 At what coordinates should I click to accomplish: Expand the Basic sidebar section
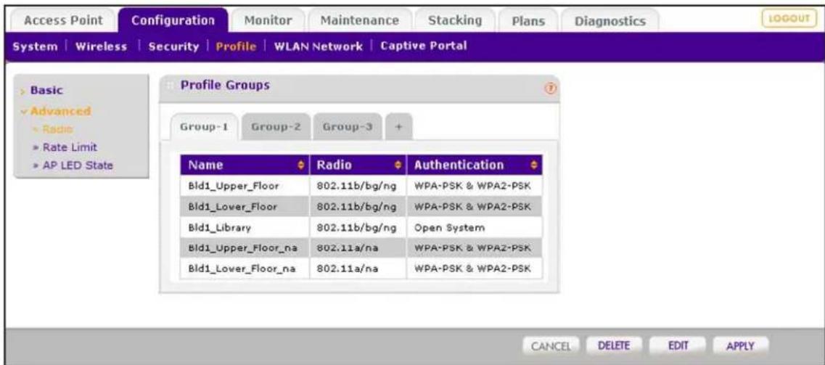[x=46, y=91]
